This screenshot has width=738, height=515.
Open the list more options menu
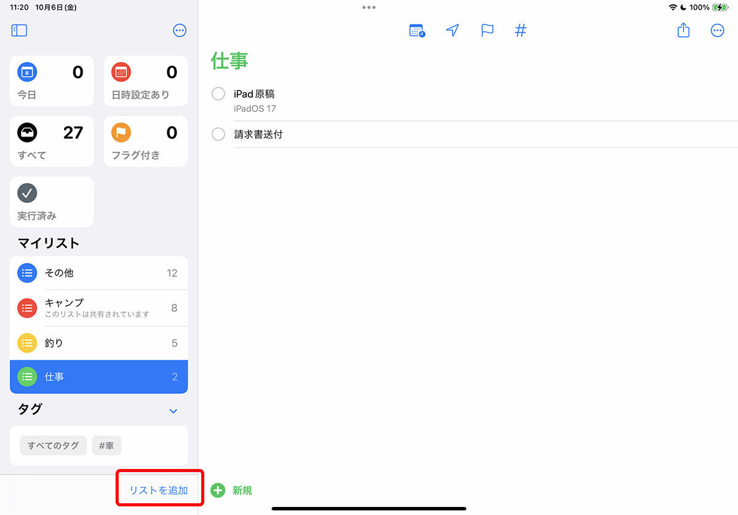(717, 30)
